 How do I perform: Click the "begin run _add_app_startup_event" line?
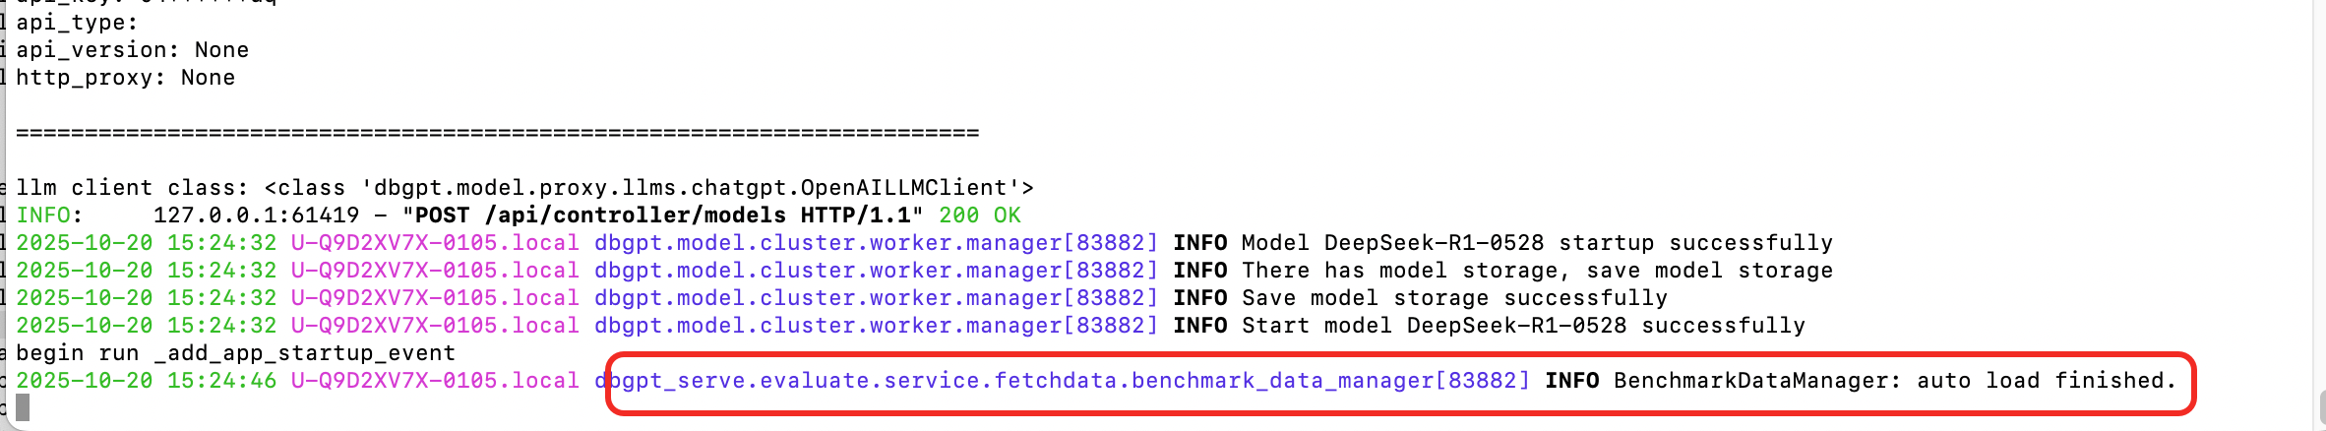click(235, 353)
